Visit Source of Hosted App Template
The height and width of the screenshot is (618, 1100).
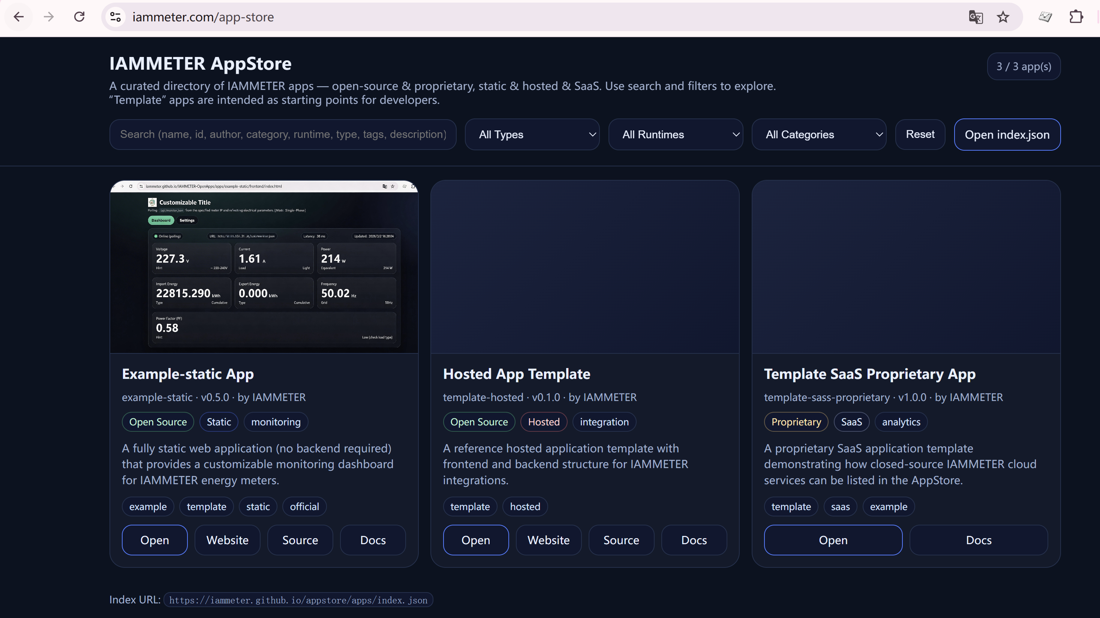[621, 540]
